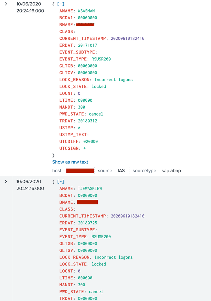The width and height of the screenshot is (211, 301).
Task: Click ERDAT value 20180725
Action: (x=87, y=223)
